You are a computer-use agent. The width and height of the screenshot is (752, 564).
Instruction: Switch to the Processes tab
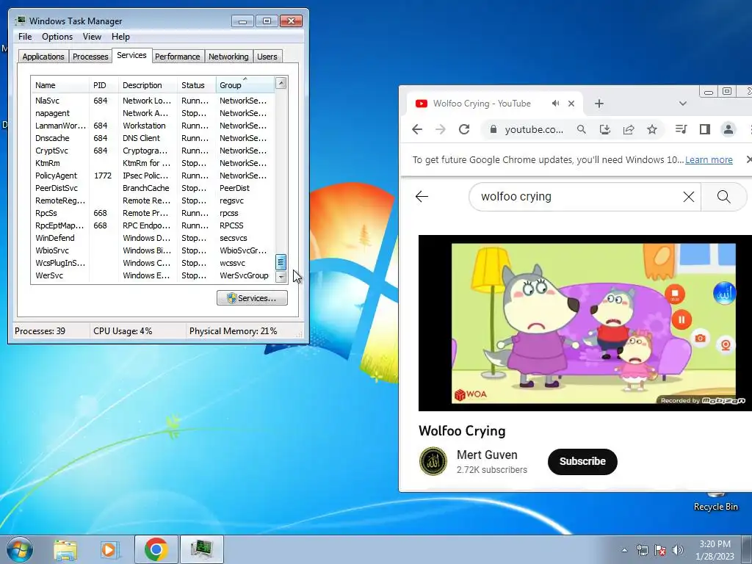[90, 57]
